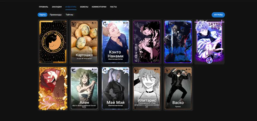Select the Карты filter pill
The image size is (257, 121).
click(43, 15)
